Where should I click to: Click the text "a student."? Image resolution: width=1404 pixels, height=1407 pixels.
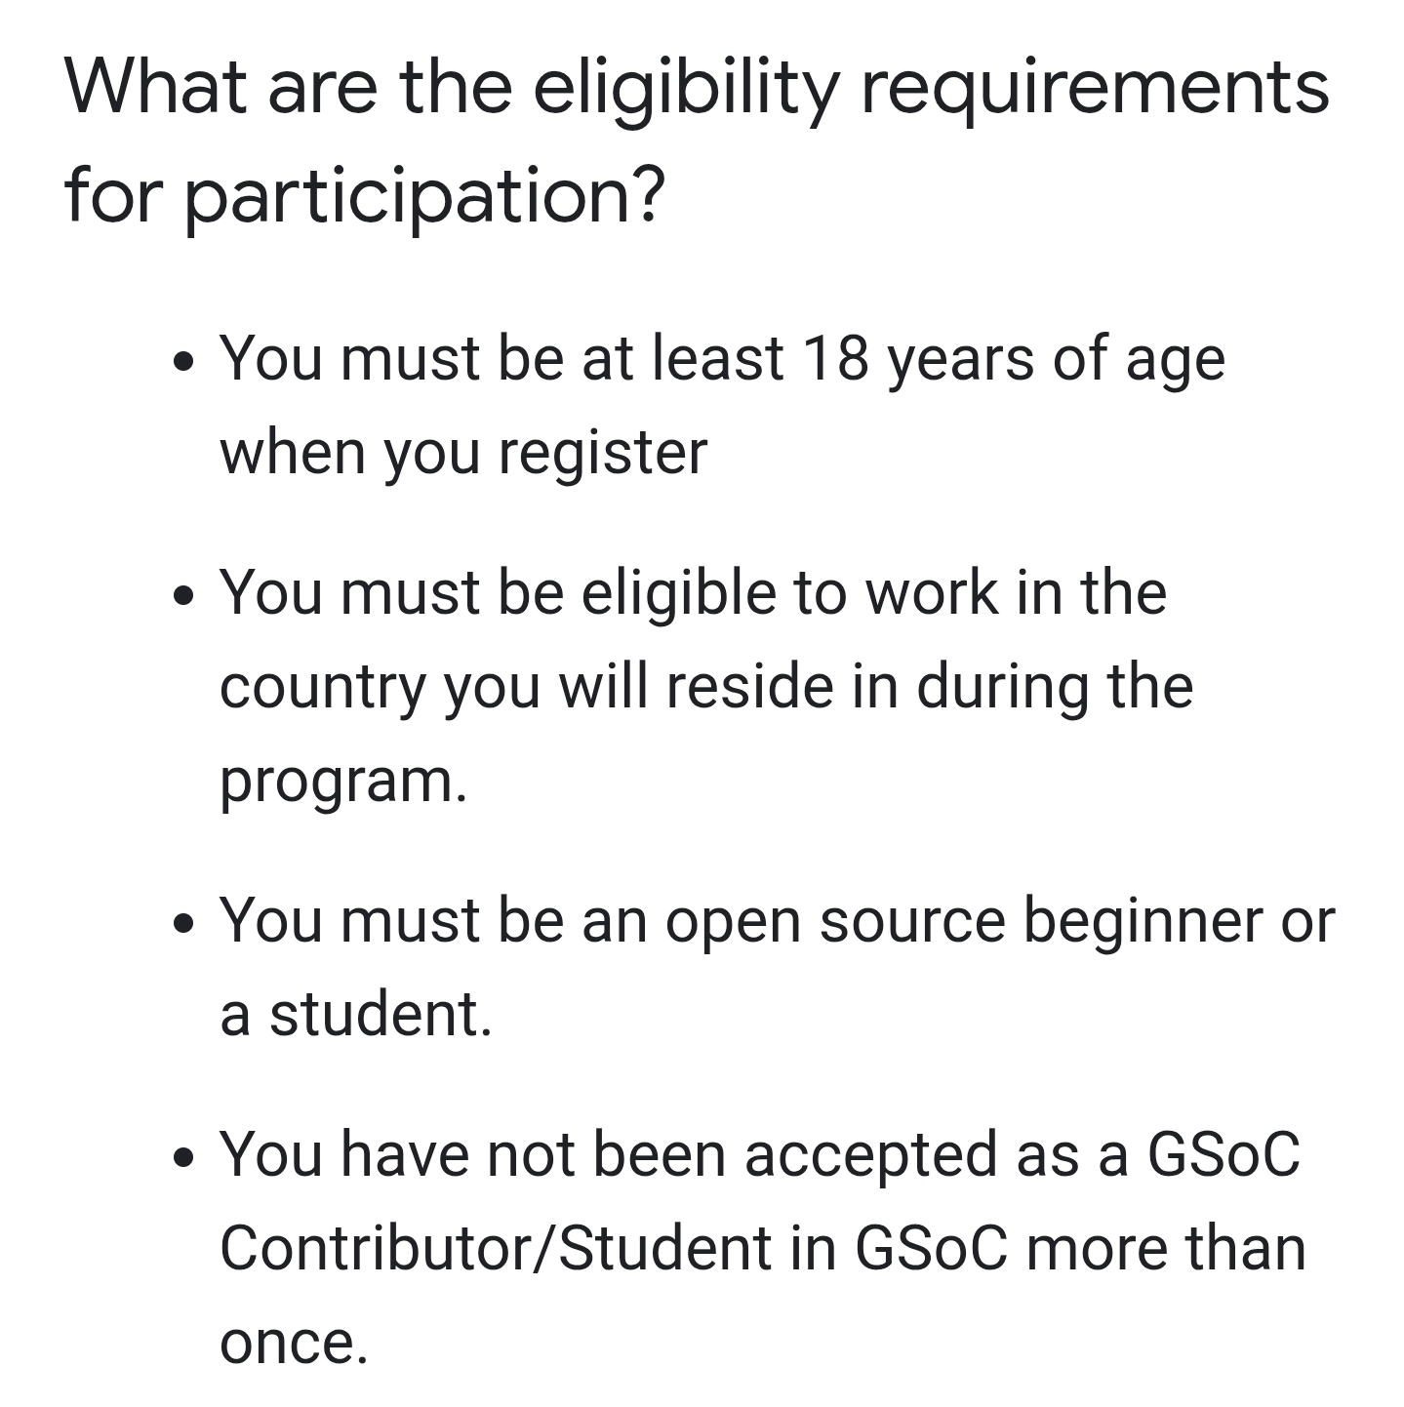pyautogui.click(x=356, y=1014)
